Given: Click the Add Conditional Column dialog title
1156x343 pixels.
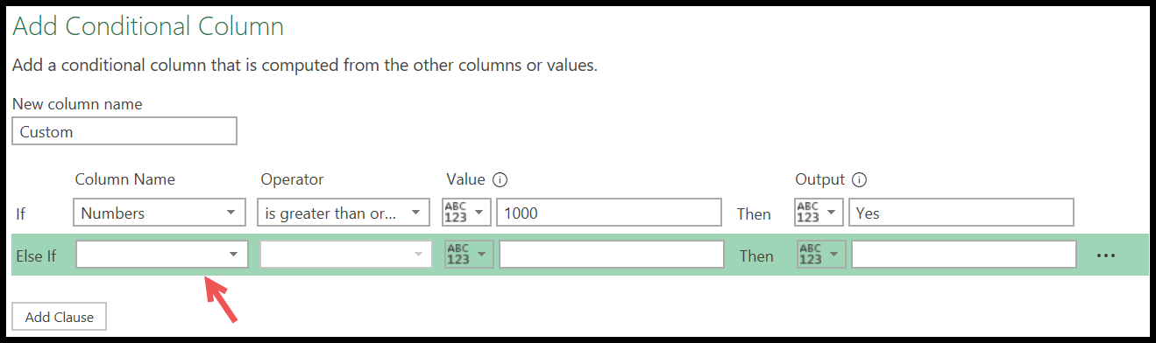Looking at the screenshot, I should point(148,26).
